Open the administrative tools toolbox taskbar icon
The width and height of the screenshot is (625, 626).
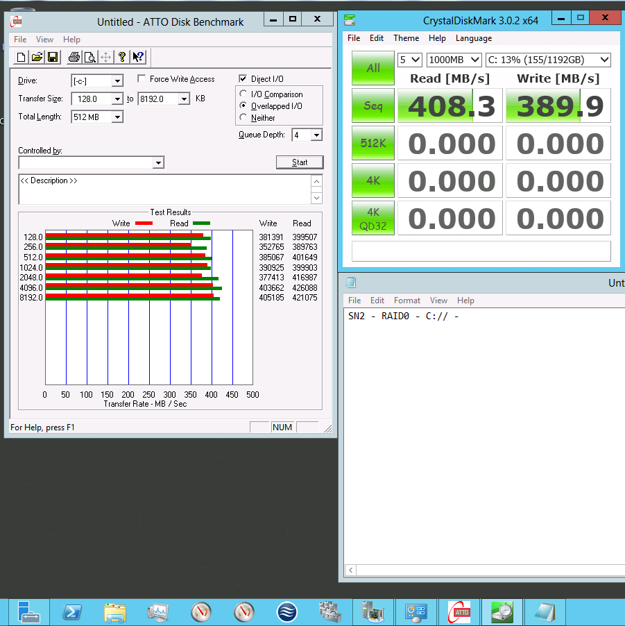tap(329, 611)
